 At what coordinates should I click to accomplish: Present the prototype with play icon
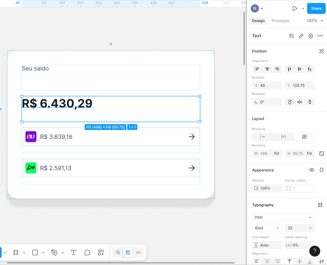295,8
